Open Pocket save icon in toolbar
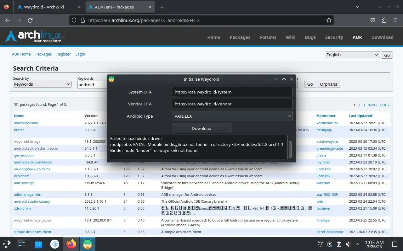 pyautogui.click(x=373, y=20)
